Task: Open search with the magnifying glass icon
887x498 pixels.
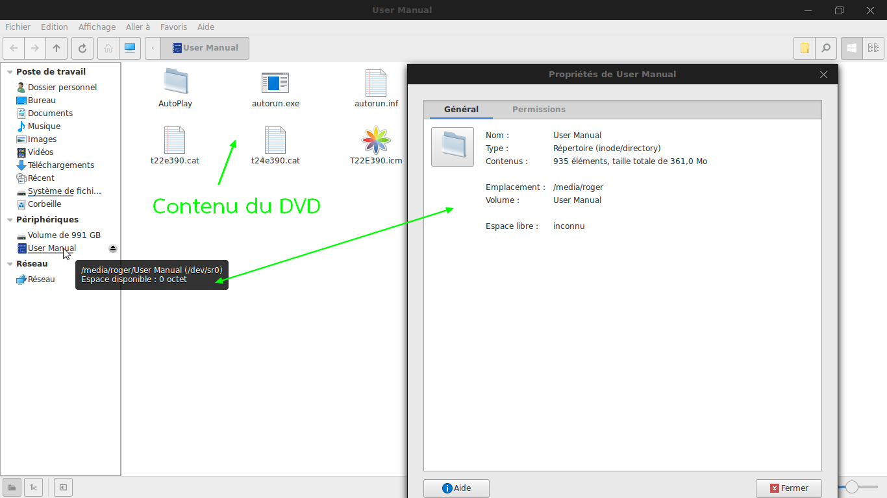Action: coord(825,48)
